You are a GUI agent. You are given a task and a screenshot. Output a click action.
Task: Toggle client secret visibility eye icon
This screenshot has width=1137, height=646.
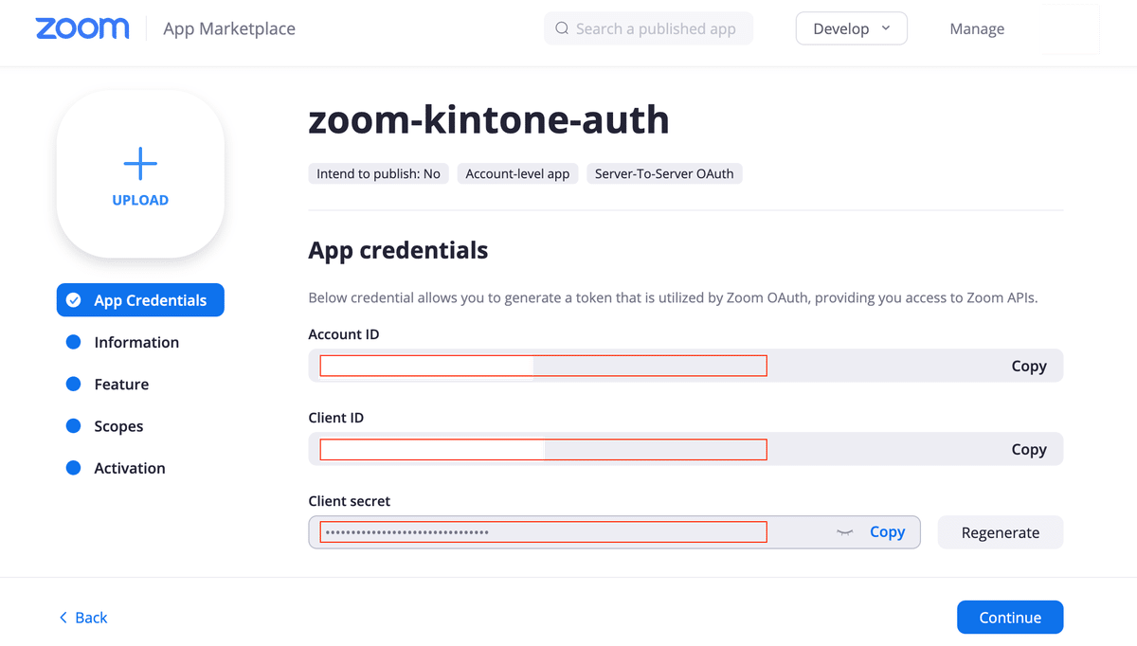click(x=845, y=532)
